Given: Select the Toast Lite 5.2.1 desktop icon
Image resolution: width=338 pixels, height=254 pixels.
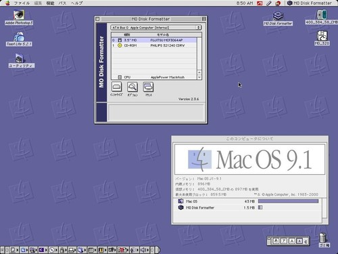Looking at the screenshot, I should point(19,39).
